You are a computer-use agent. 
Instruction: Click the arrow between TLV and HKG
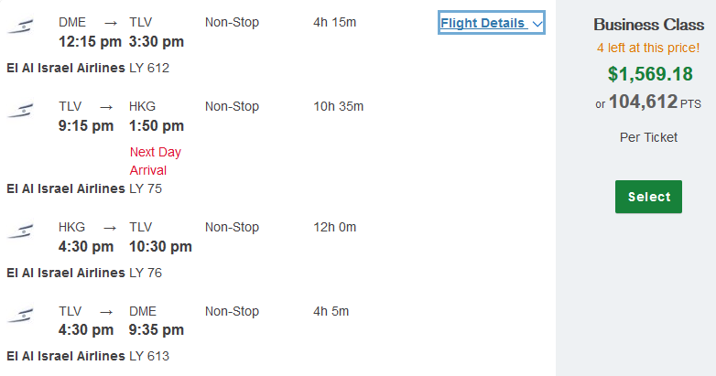click(106, 107)
